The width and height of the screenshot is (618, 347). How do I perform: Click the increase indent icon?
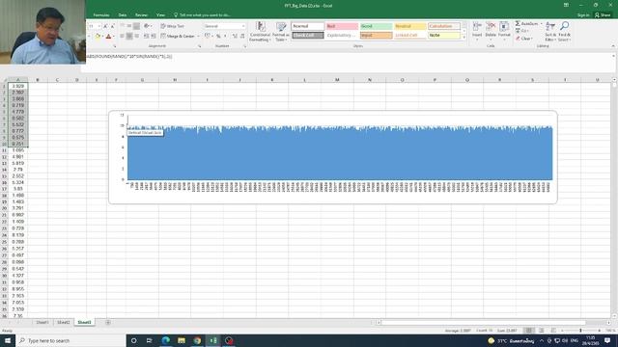pyautogui.click(x=154, y=36)
